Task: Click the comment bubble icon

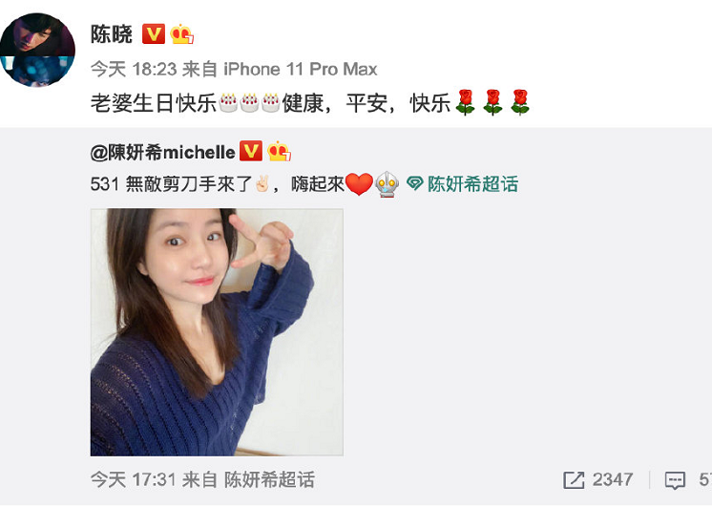Action: (675, 480)
